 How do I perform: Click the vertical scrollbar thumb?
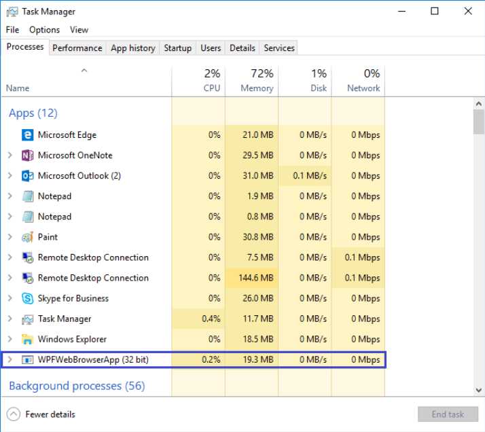[x=478, y=122]
